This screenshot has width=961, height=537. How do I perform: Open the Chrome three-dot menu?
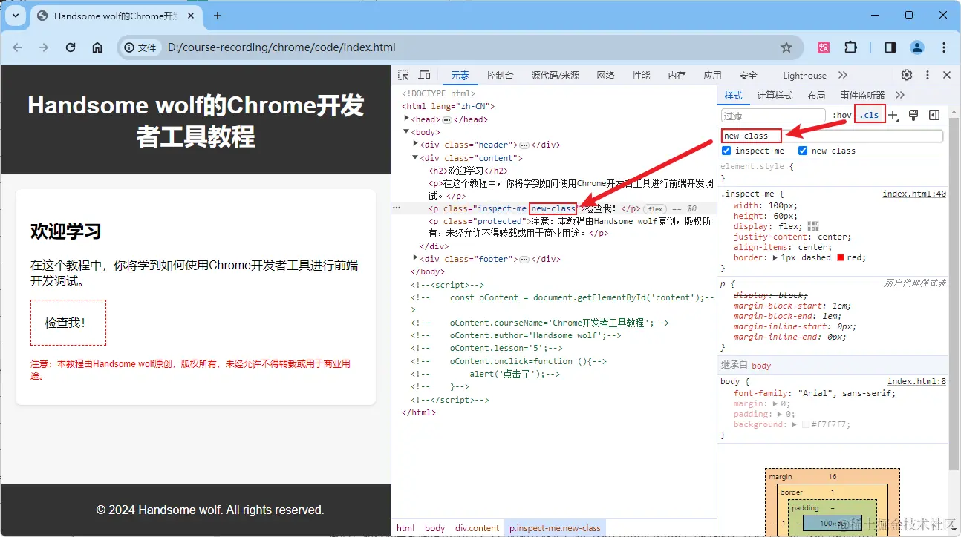click(x=944, y=47)
